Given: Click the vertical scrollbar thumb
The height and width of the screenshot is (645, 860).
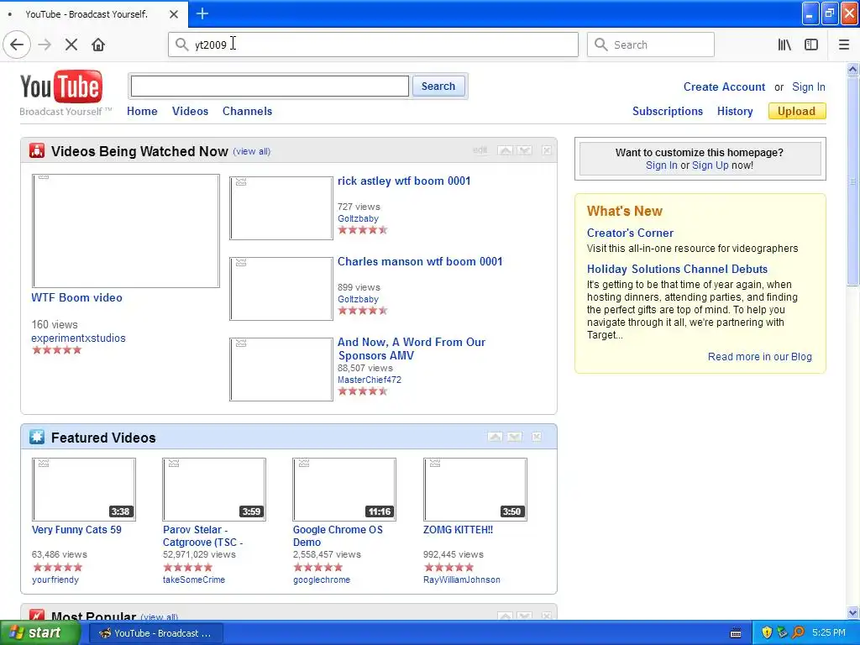Looking at the screenshot, I should point(853,181).
